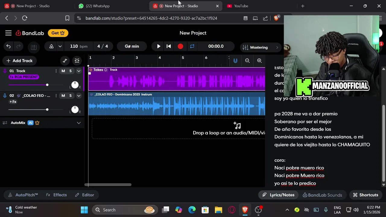Click the track 02 pan knob
This screenshot has width=386, height=217.
75,109
